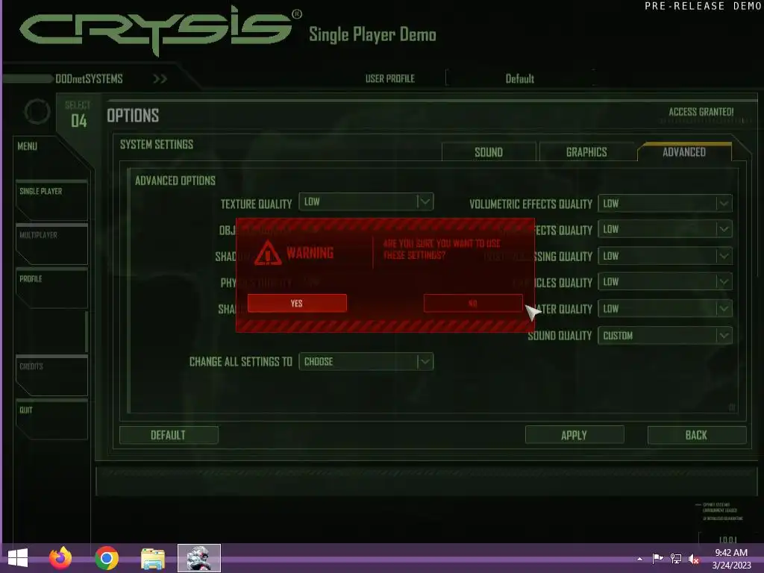The width and height of the screenshot is (764, 573).
Task: Click the warning triangle icon
Action: coord(268,252)
